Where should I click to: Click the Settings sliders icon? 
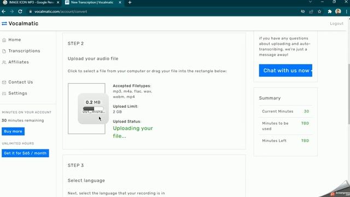pos(4,94)
